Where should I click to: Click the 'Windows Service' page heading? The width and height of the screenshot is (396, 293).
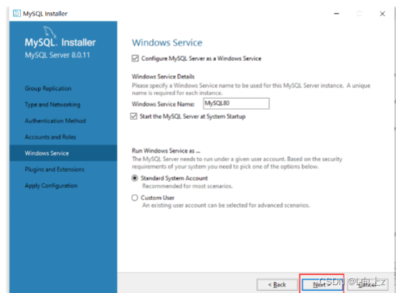(x=167, y=42)
